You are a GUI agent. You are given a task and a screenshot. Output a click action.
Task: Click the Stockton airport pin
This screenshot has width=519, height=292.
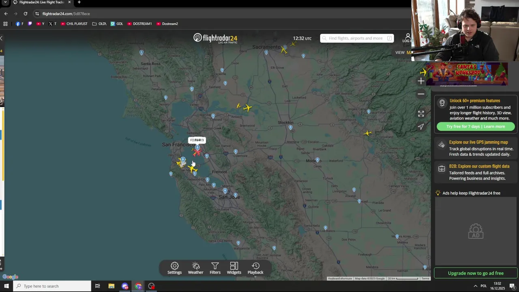(290, 128)
